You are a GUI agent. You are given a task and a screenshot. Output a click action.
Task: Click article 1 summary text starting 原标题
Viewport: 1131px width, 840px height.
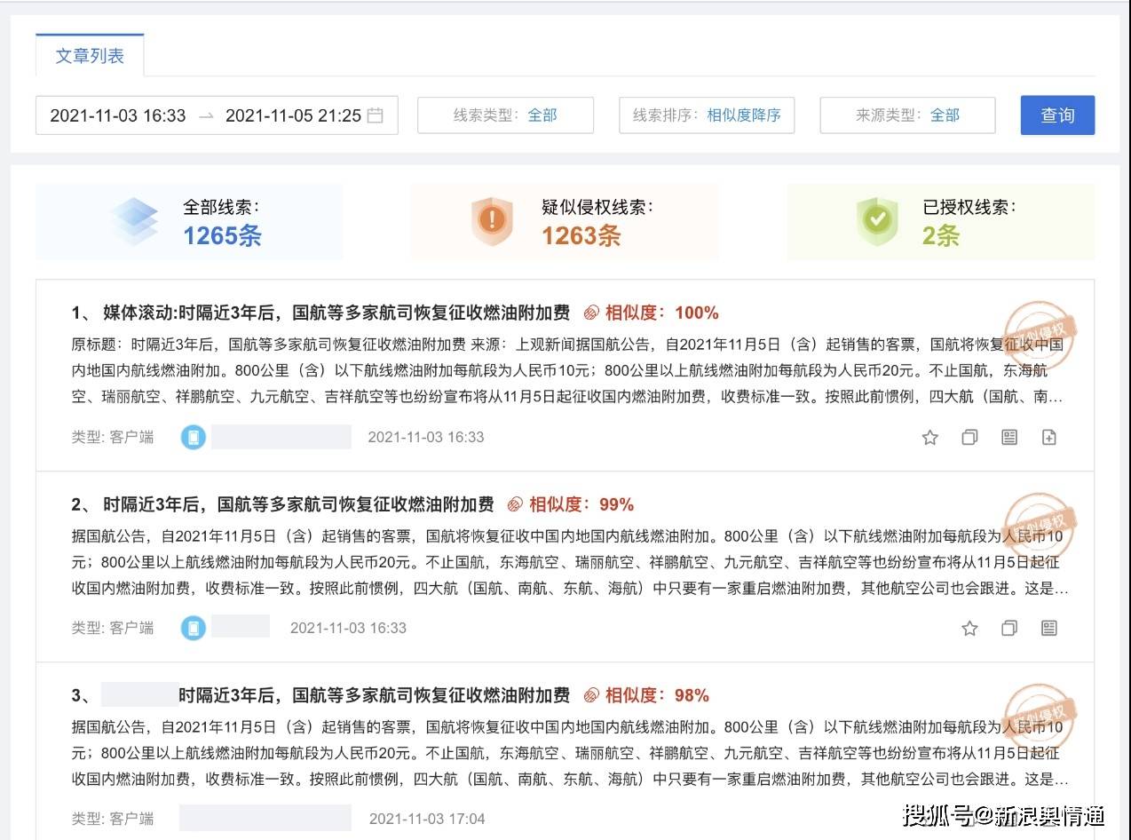click(568, 370)
